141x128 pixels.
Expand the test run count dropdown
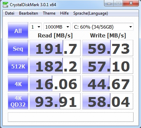(36, 27)
